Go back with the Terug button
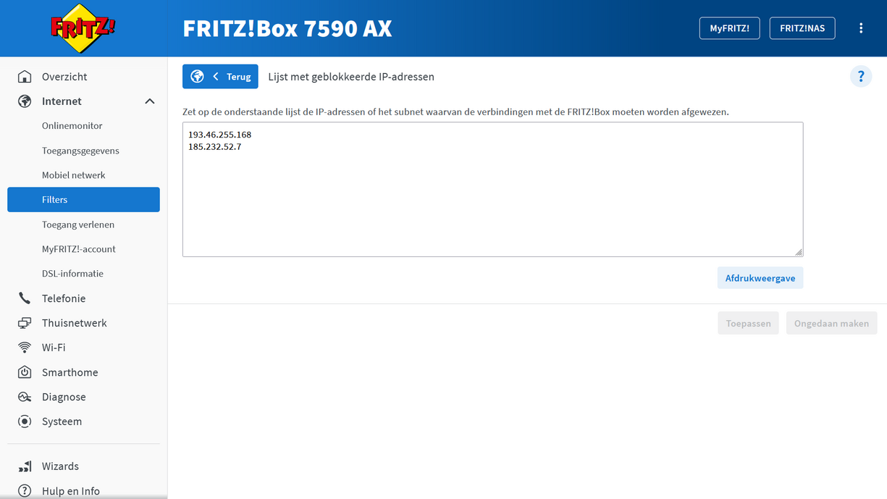 pyautogui.click(x=220, y=77)
